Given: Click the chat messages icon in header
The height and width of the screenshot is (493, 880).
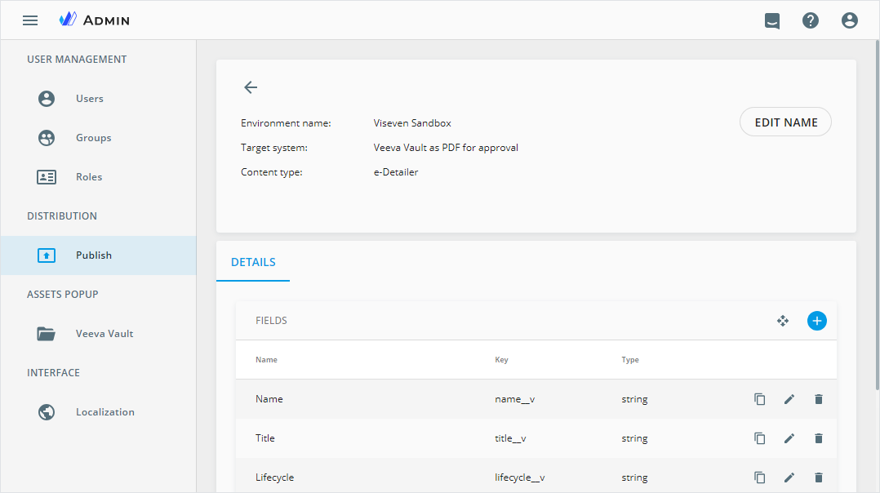Looking at the screenshot, I should [771, 20].
